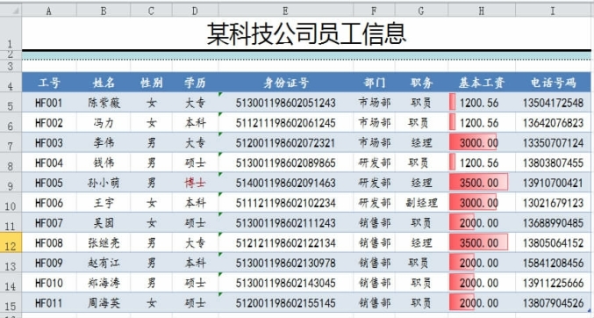Select the name cell 张继亮
The image size is (594, 318).
coord(104,242)
